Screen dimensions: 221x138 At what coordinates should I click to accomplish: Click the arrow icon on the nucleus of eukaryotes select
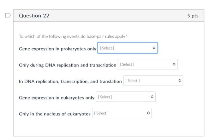pyautogui.click(x=148, y=113)
